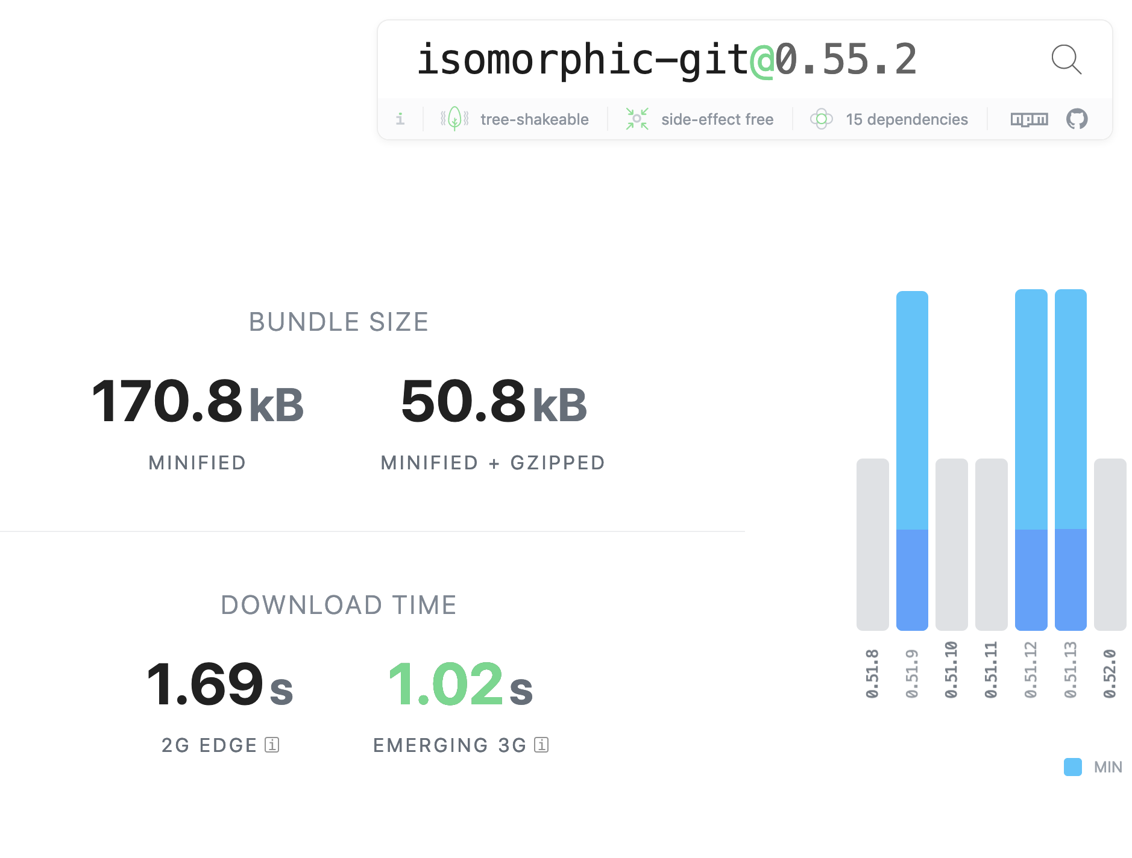Open the 15 dependencies link
The height and width of the screenshot is (858, 1132).
(907, 119)
